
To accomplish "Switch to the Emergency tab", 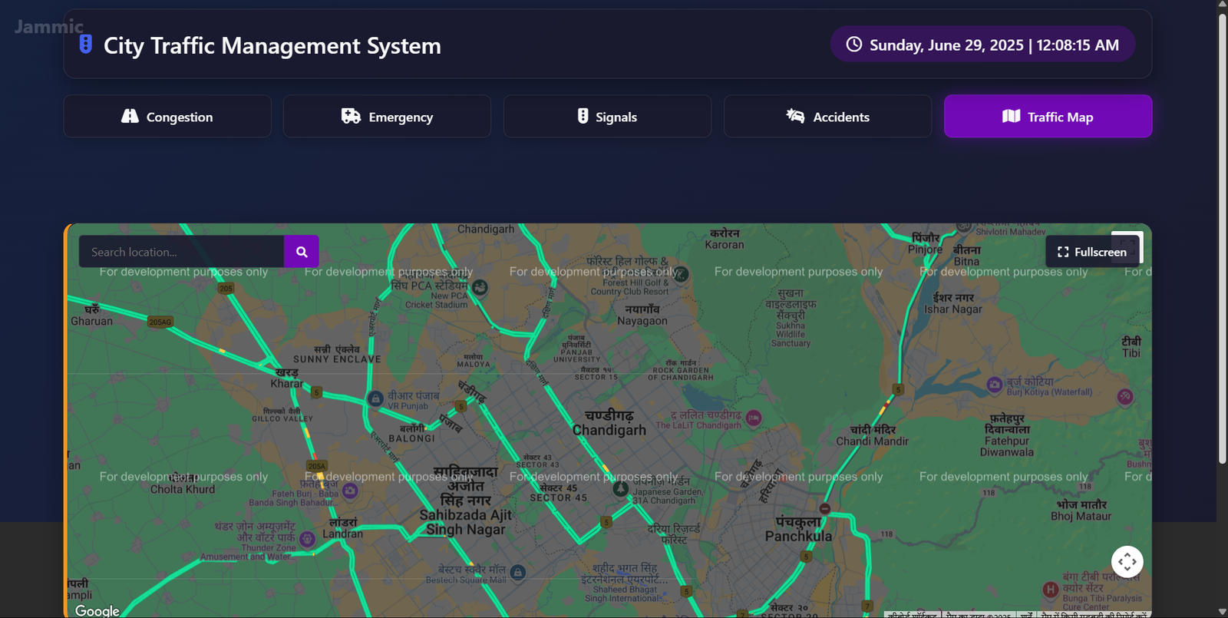I will pos(387,117).
